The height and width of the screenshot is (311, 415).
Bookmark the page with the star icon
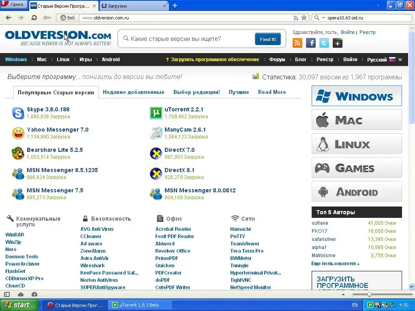(x=304, y=18)
